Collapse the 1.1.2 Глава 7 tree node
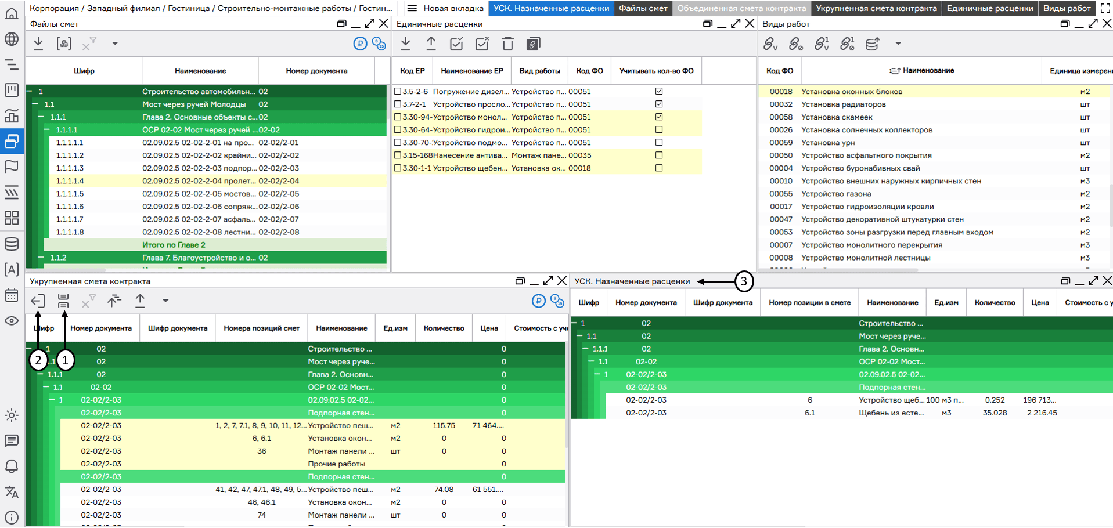The width and height of the screenshot is (1113, 528). pyautogui.click(x=41, y=258)
